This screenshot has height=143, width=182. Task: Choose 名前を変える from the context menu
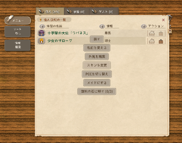click(97, 48)
